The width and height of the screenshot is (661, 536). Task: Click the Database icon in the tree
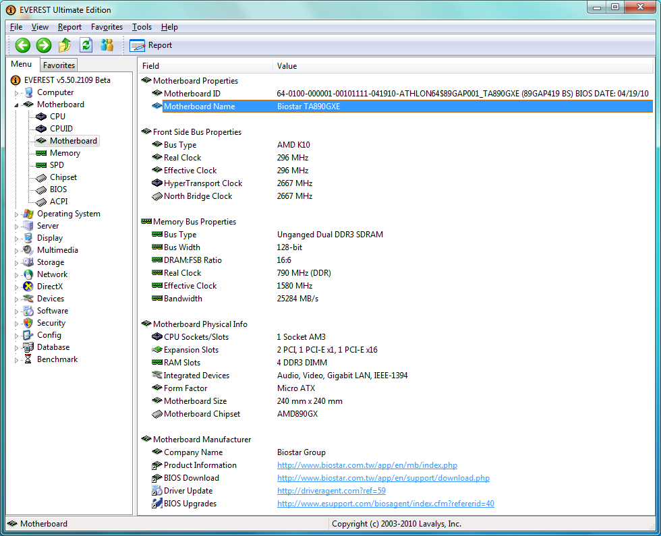tap(28, 347)
